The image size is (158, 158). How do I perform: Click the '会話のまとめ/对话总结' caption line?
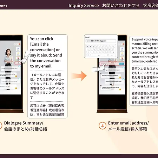(x=26, y=129)
